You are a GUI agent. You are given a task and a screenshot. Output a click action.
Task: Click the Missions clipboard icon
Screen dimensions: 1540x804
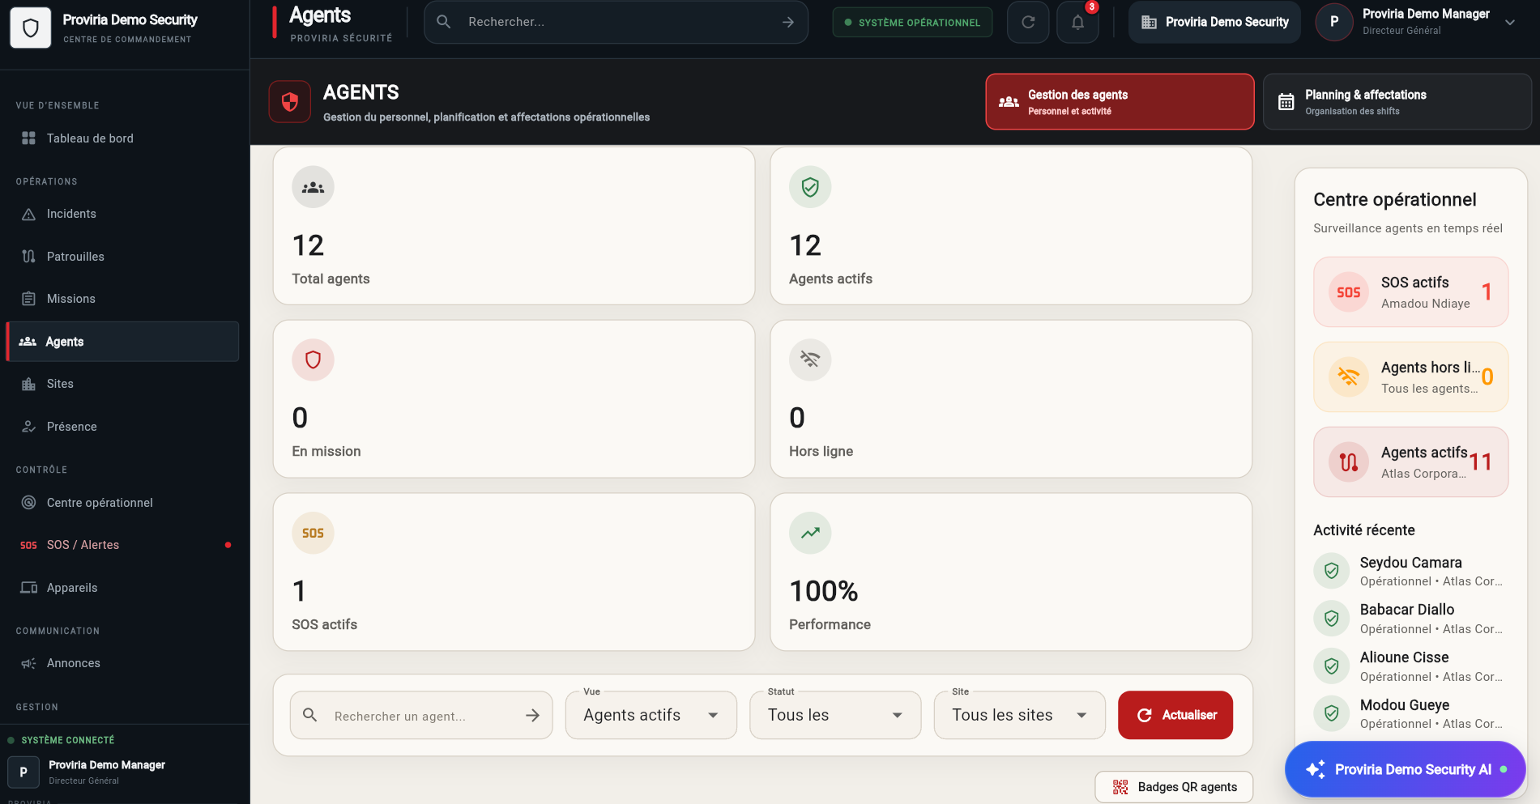28,299
